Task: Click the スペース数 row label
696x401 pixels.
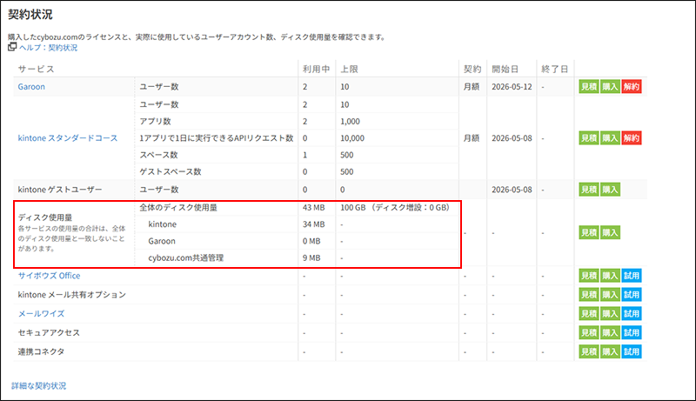Action: (x=158, y=155)
